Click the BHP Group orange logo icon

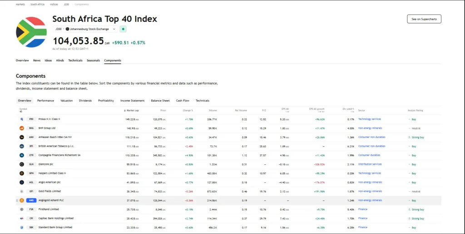pyautogui.click(x=22, y=128)
